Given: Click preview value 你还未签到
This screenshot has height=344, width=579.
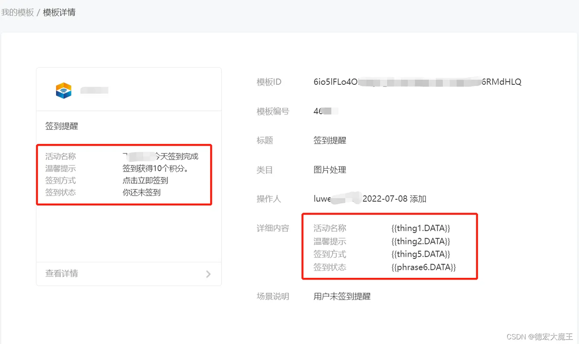Looking at the screenshot, I should [x=141, y=192].
